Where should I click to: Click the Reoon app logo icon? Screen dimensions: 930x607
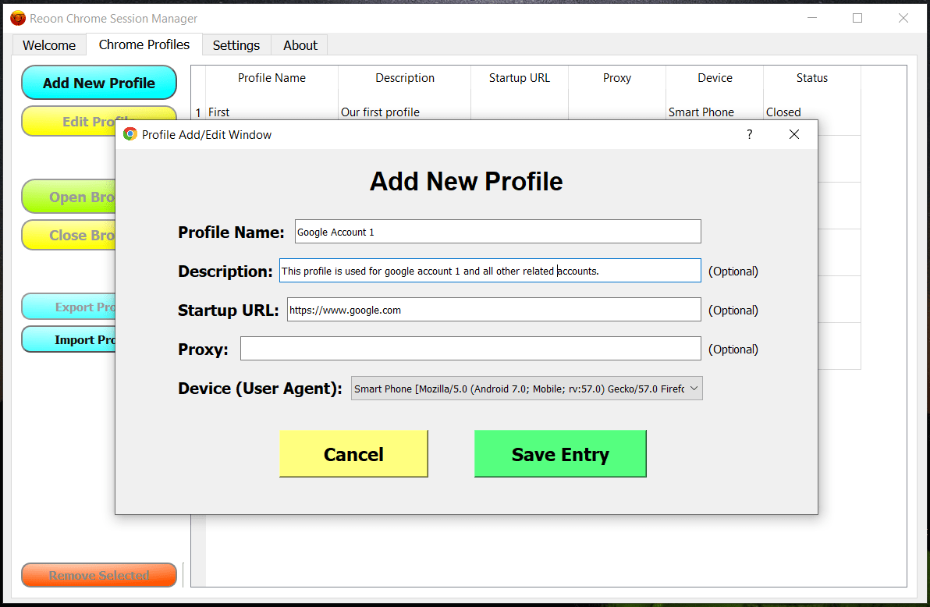18,19
